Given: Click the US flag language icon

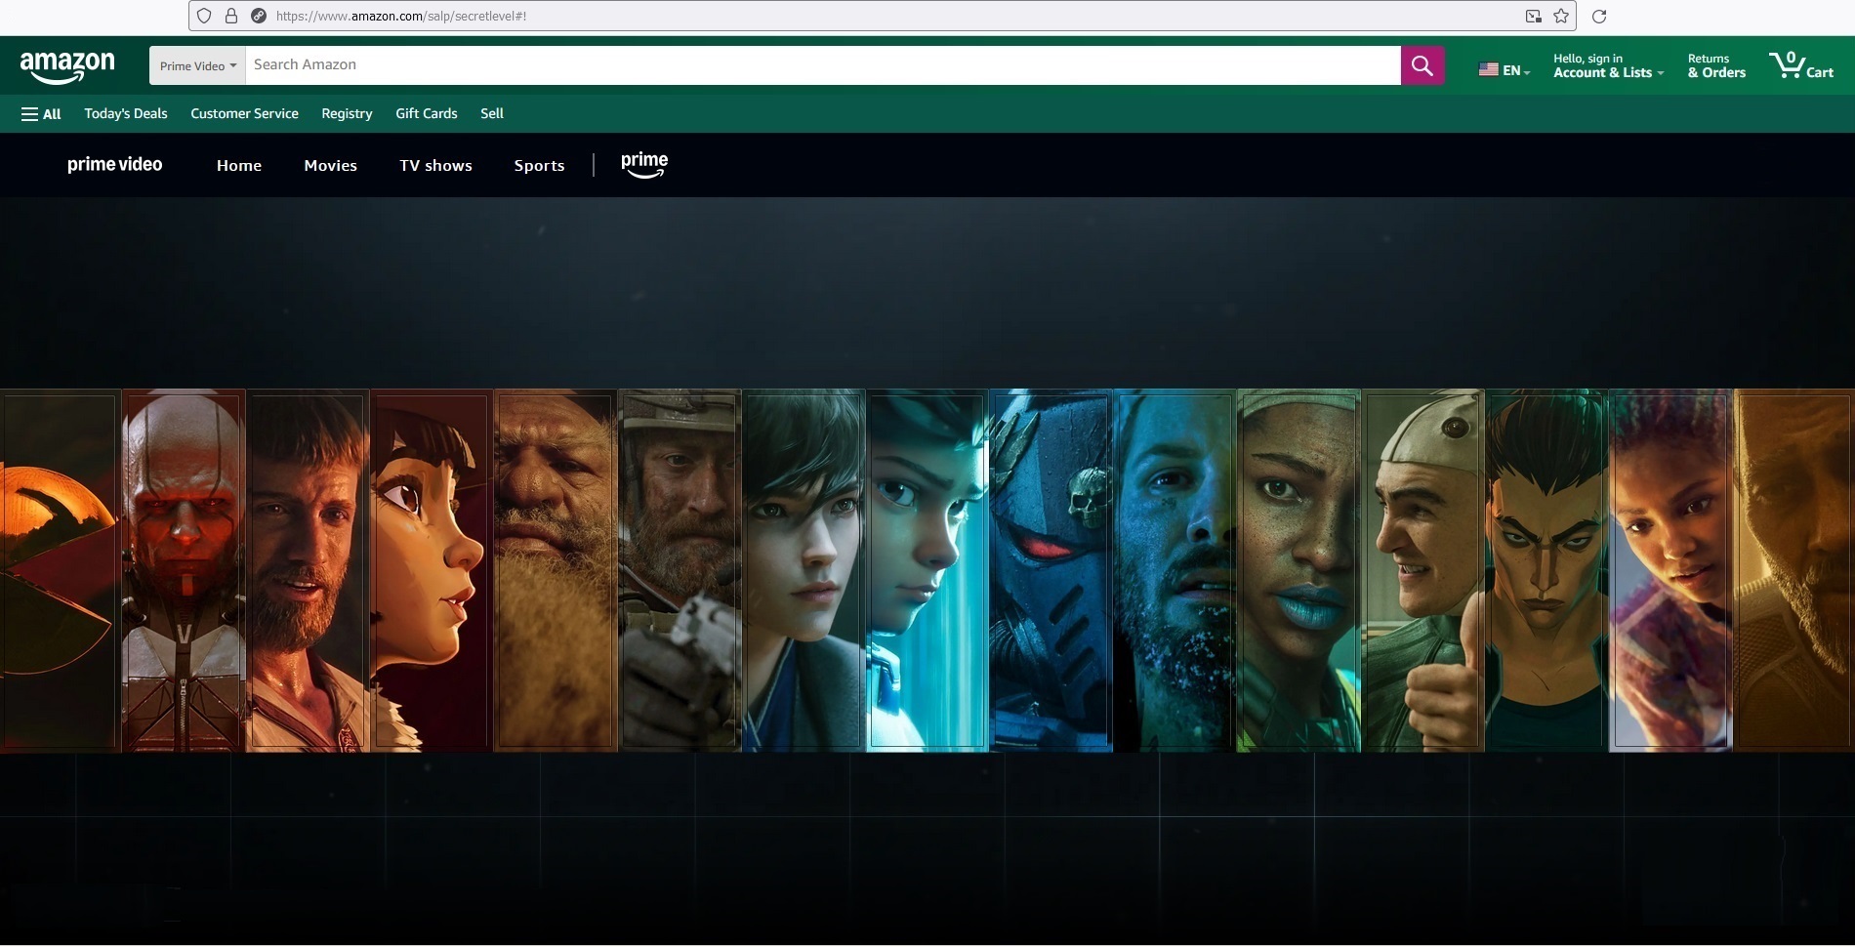Looking at the screenshot, I should (x=1488, y=69).
